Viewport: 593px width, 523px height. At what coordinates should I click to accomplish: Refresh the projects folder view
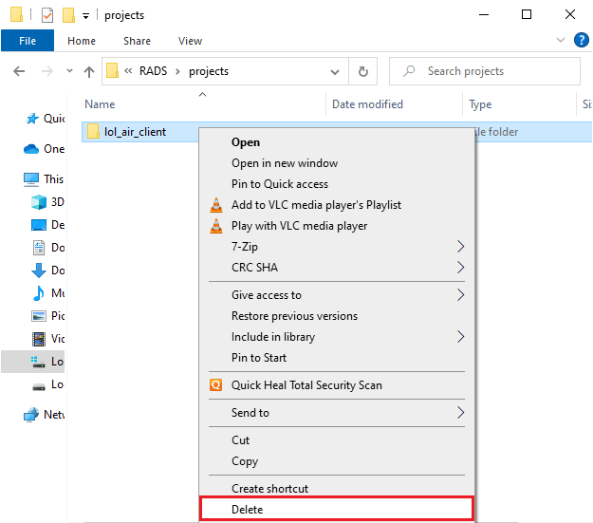(x=363, y=71)
